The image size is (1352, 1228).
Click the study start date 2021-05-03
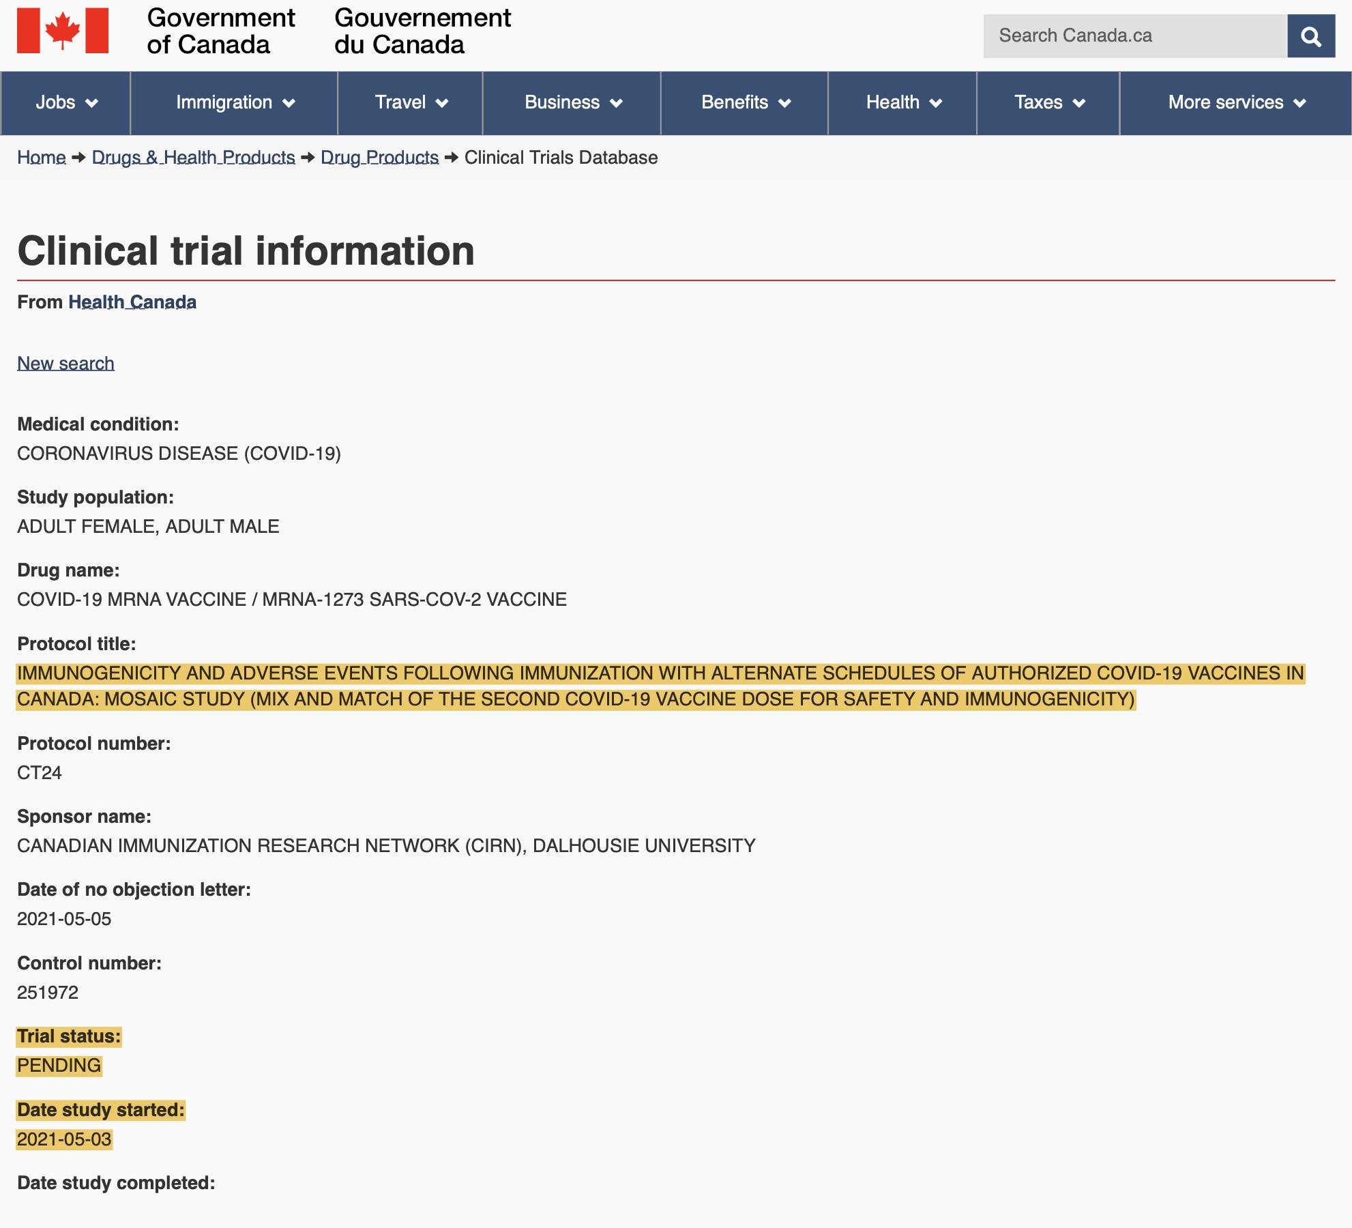(x=64, y=1139)
